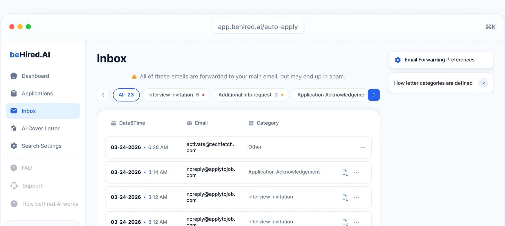Click the Other category cell

point(255,147)
